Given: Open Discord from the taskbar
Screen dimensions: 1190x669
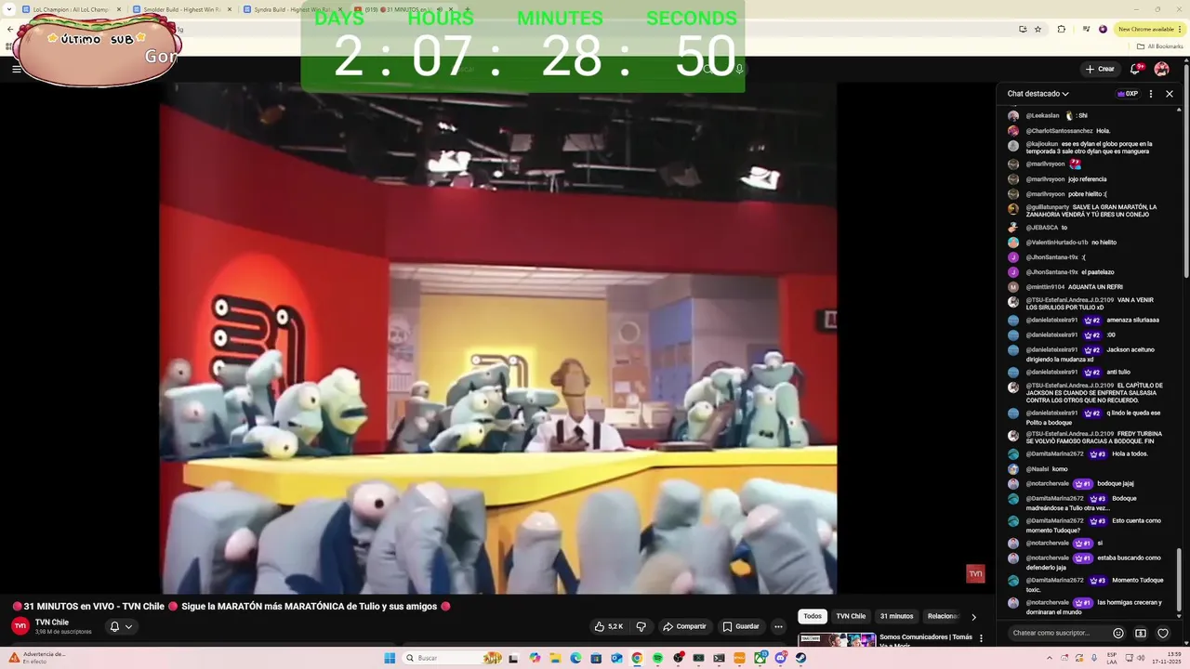Looking at the screenshot, I should (781, 658).
